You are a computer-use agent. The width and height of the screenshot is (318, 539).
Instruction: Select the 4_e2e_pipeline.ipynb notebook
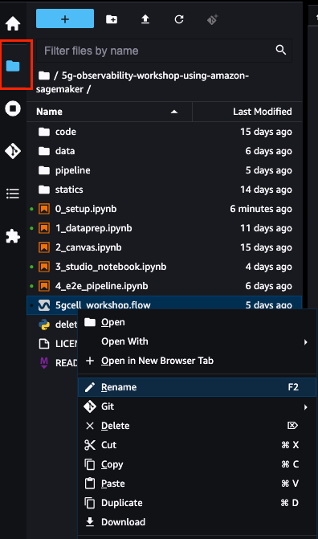tap(165, 286)
